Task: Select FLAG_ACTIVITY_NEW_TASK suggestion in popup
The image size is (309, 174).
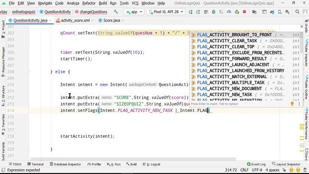Action: [246, 95]
